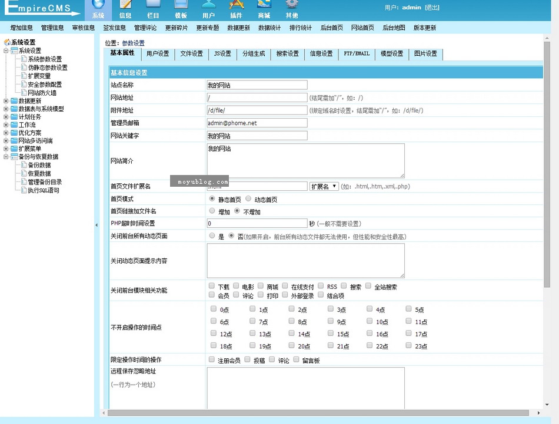The height and width of the screenshot is (424, 559).
Task: Expand the 数据表与系统模型 tree node
Action: click(6, 109)
